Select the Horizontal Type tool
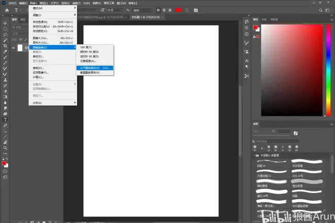The width and height of the screenshot is (335, 223). [5, 119]
